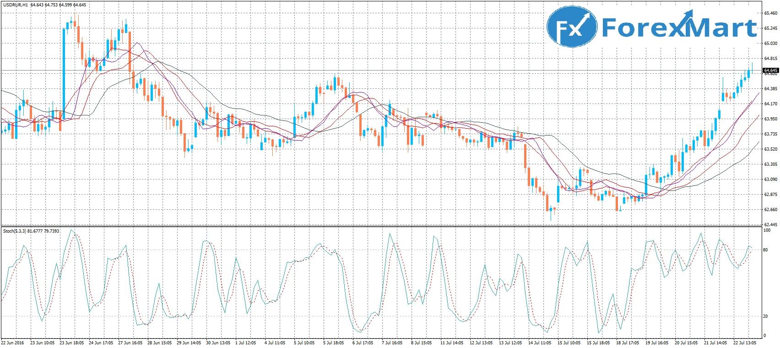Click the 12 Jul 13:05 time label
The height and width of the screenshot is (348, 780).
482,342
